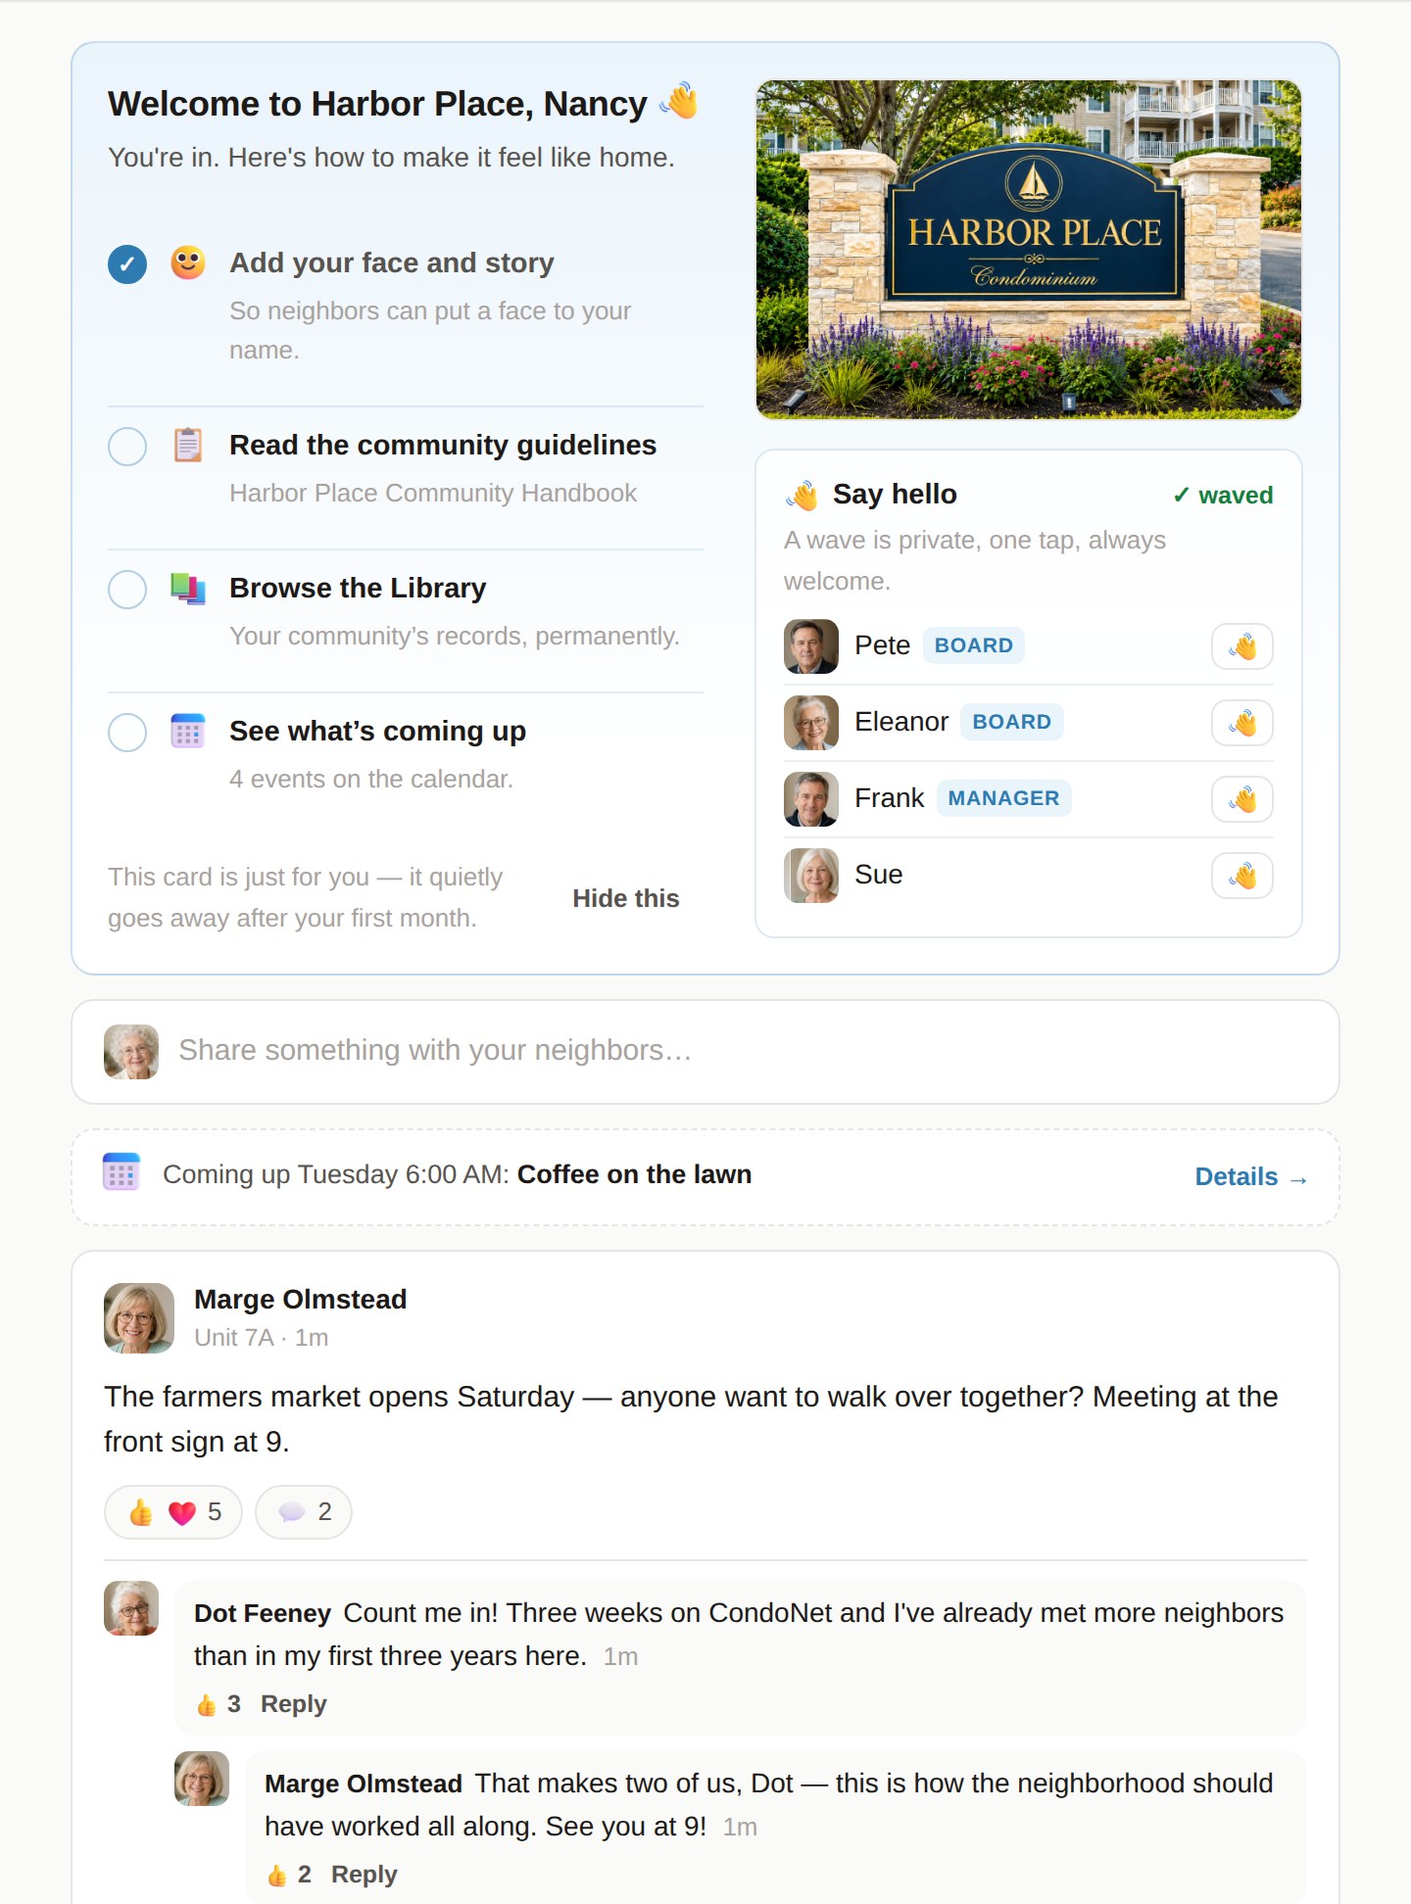Click Frank's MANAGER badge

pos(1003,798)
